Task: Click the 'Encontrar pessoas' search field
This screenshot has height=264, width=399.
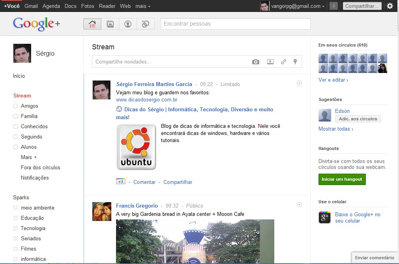Action: pyautogui.click(x=235, y=24)
